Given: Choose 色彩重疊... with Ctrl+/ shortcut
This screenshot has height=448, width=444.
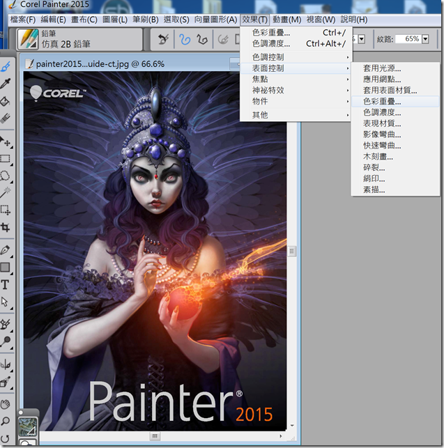Looking at the screenshot, I should 296,33.
